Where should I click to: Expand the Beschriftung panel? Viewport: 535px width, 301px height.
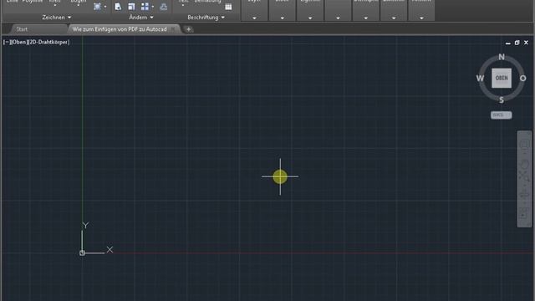coord(206,17)
